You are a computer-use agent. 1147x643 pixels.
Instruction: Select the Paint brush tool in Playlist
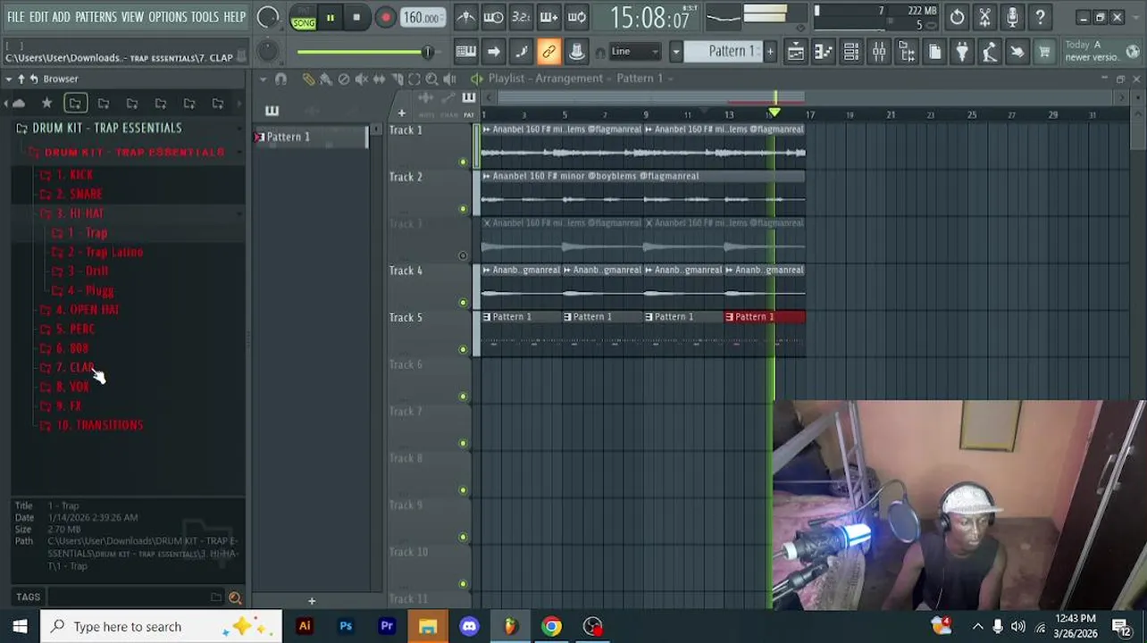[x=326, y=79]
